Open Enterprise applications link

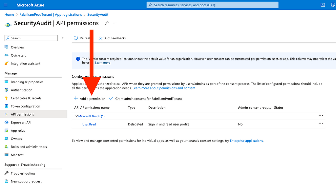pyautogui.click(x=246, y=141)
